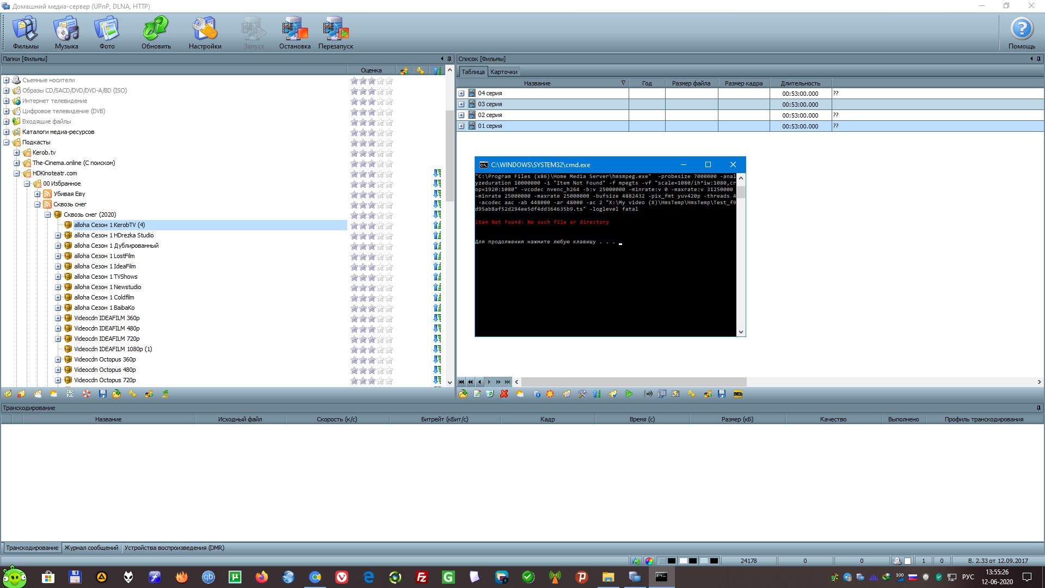This screenshot has height=588, width=1045.
Task: Click the color wheel icon in the status bar
Action: pos(649,561)
